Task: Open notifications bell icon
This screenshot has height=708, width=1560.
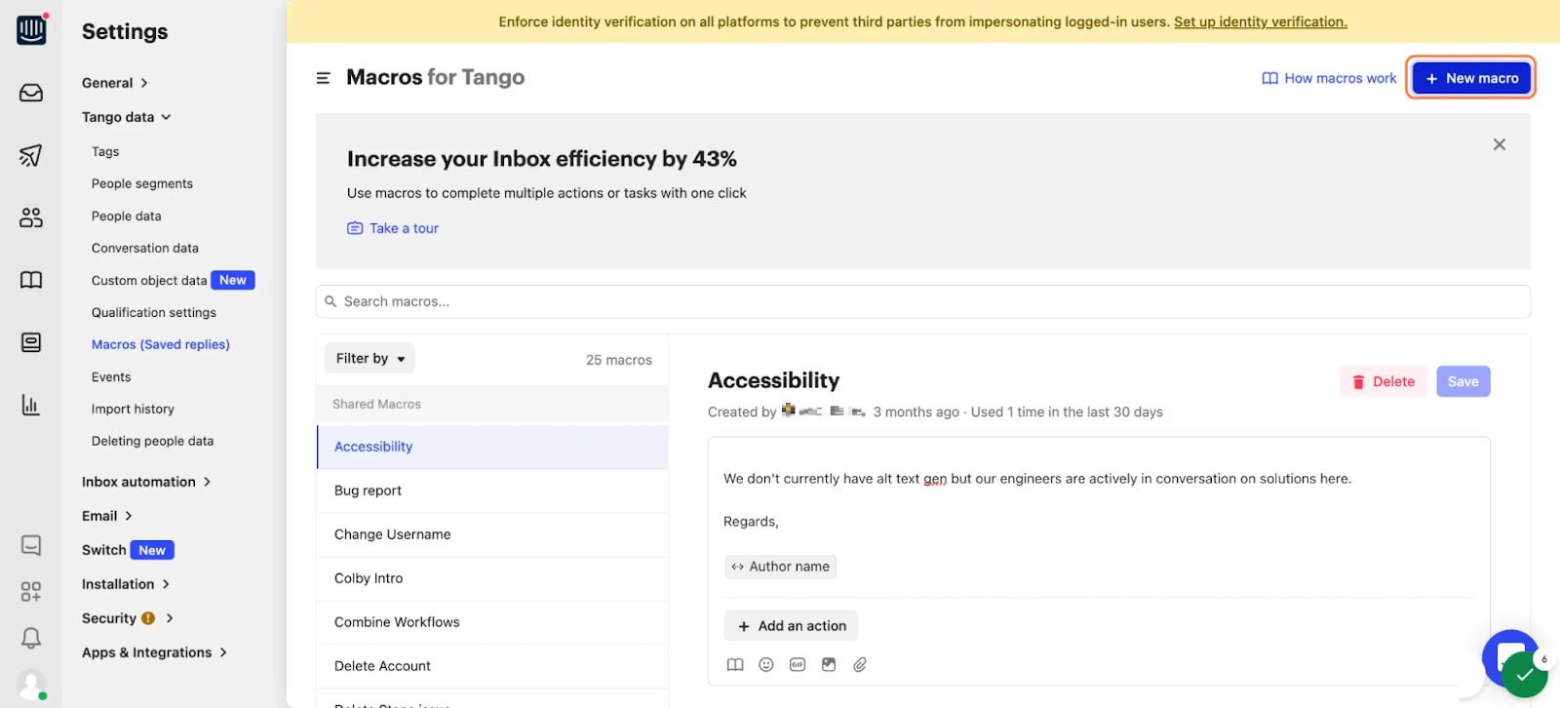Action: click(31, 638)
